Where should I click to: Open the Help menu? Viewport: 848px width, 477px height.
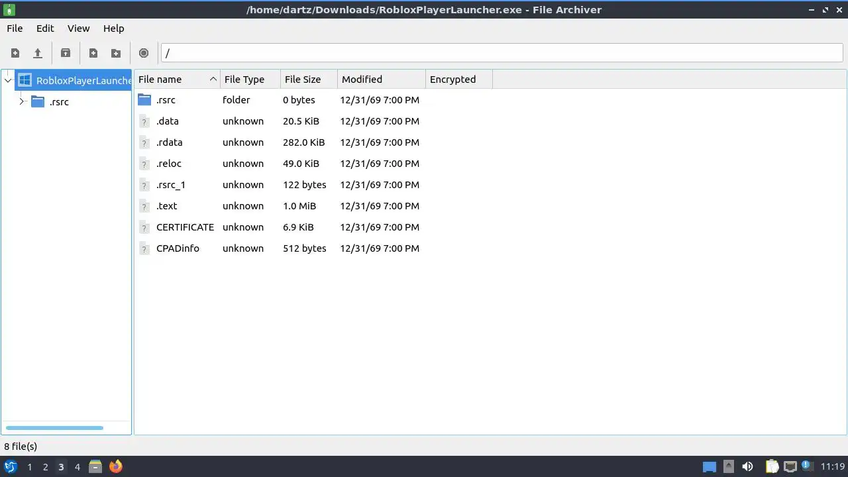[113, 28]
